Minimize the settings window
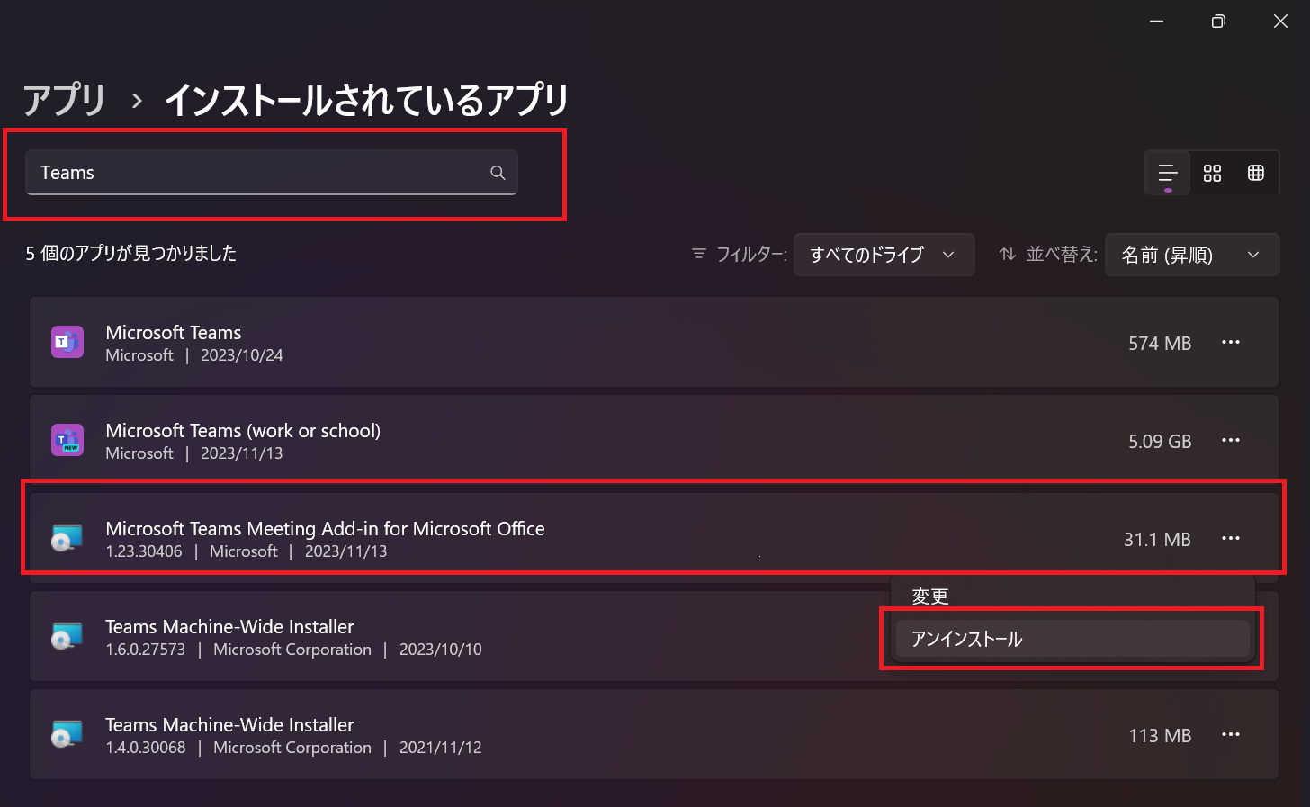Viewport: 1310px width, 807px height. [x=1157, y=22]
